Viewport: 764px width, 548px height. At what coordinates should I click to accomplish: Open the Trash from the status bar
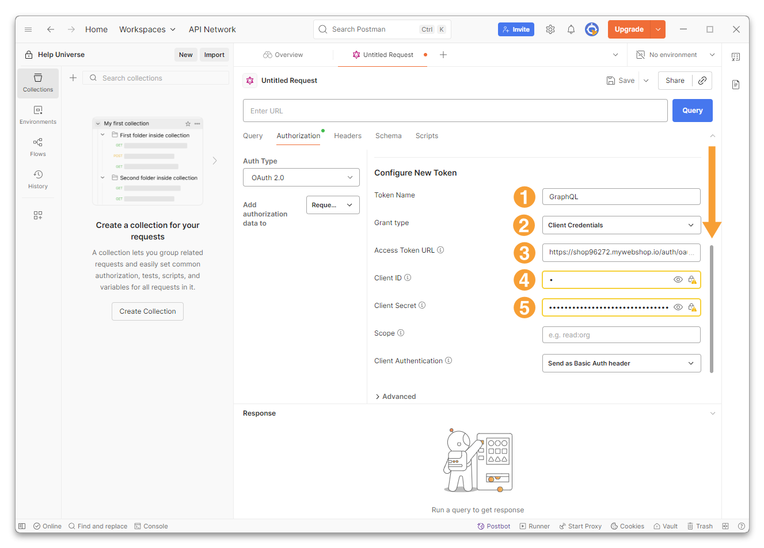pos(700,526)
